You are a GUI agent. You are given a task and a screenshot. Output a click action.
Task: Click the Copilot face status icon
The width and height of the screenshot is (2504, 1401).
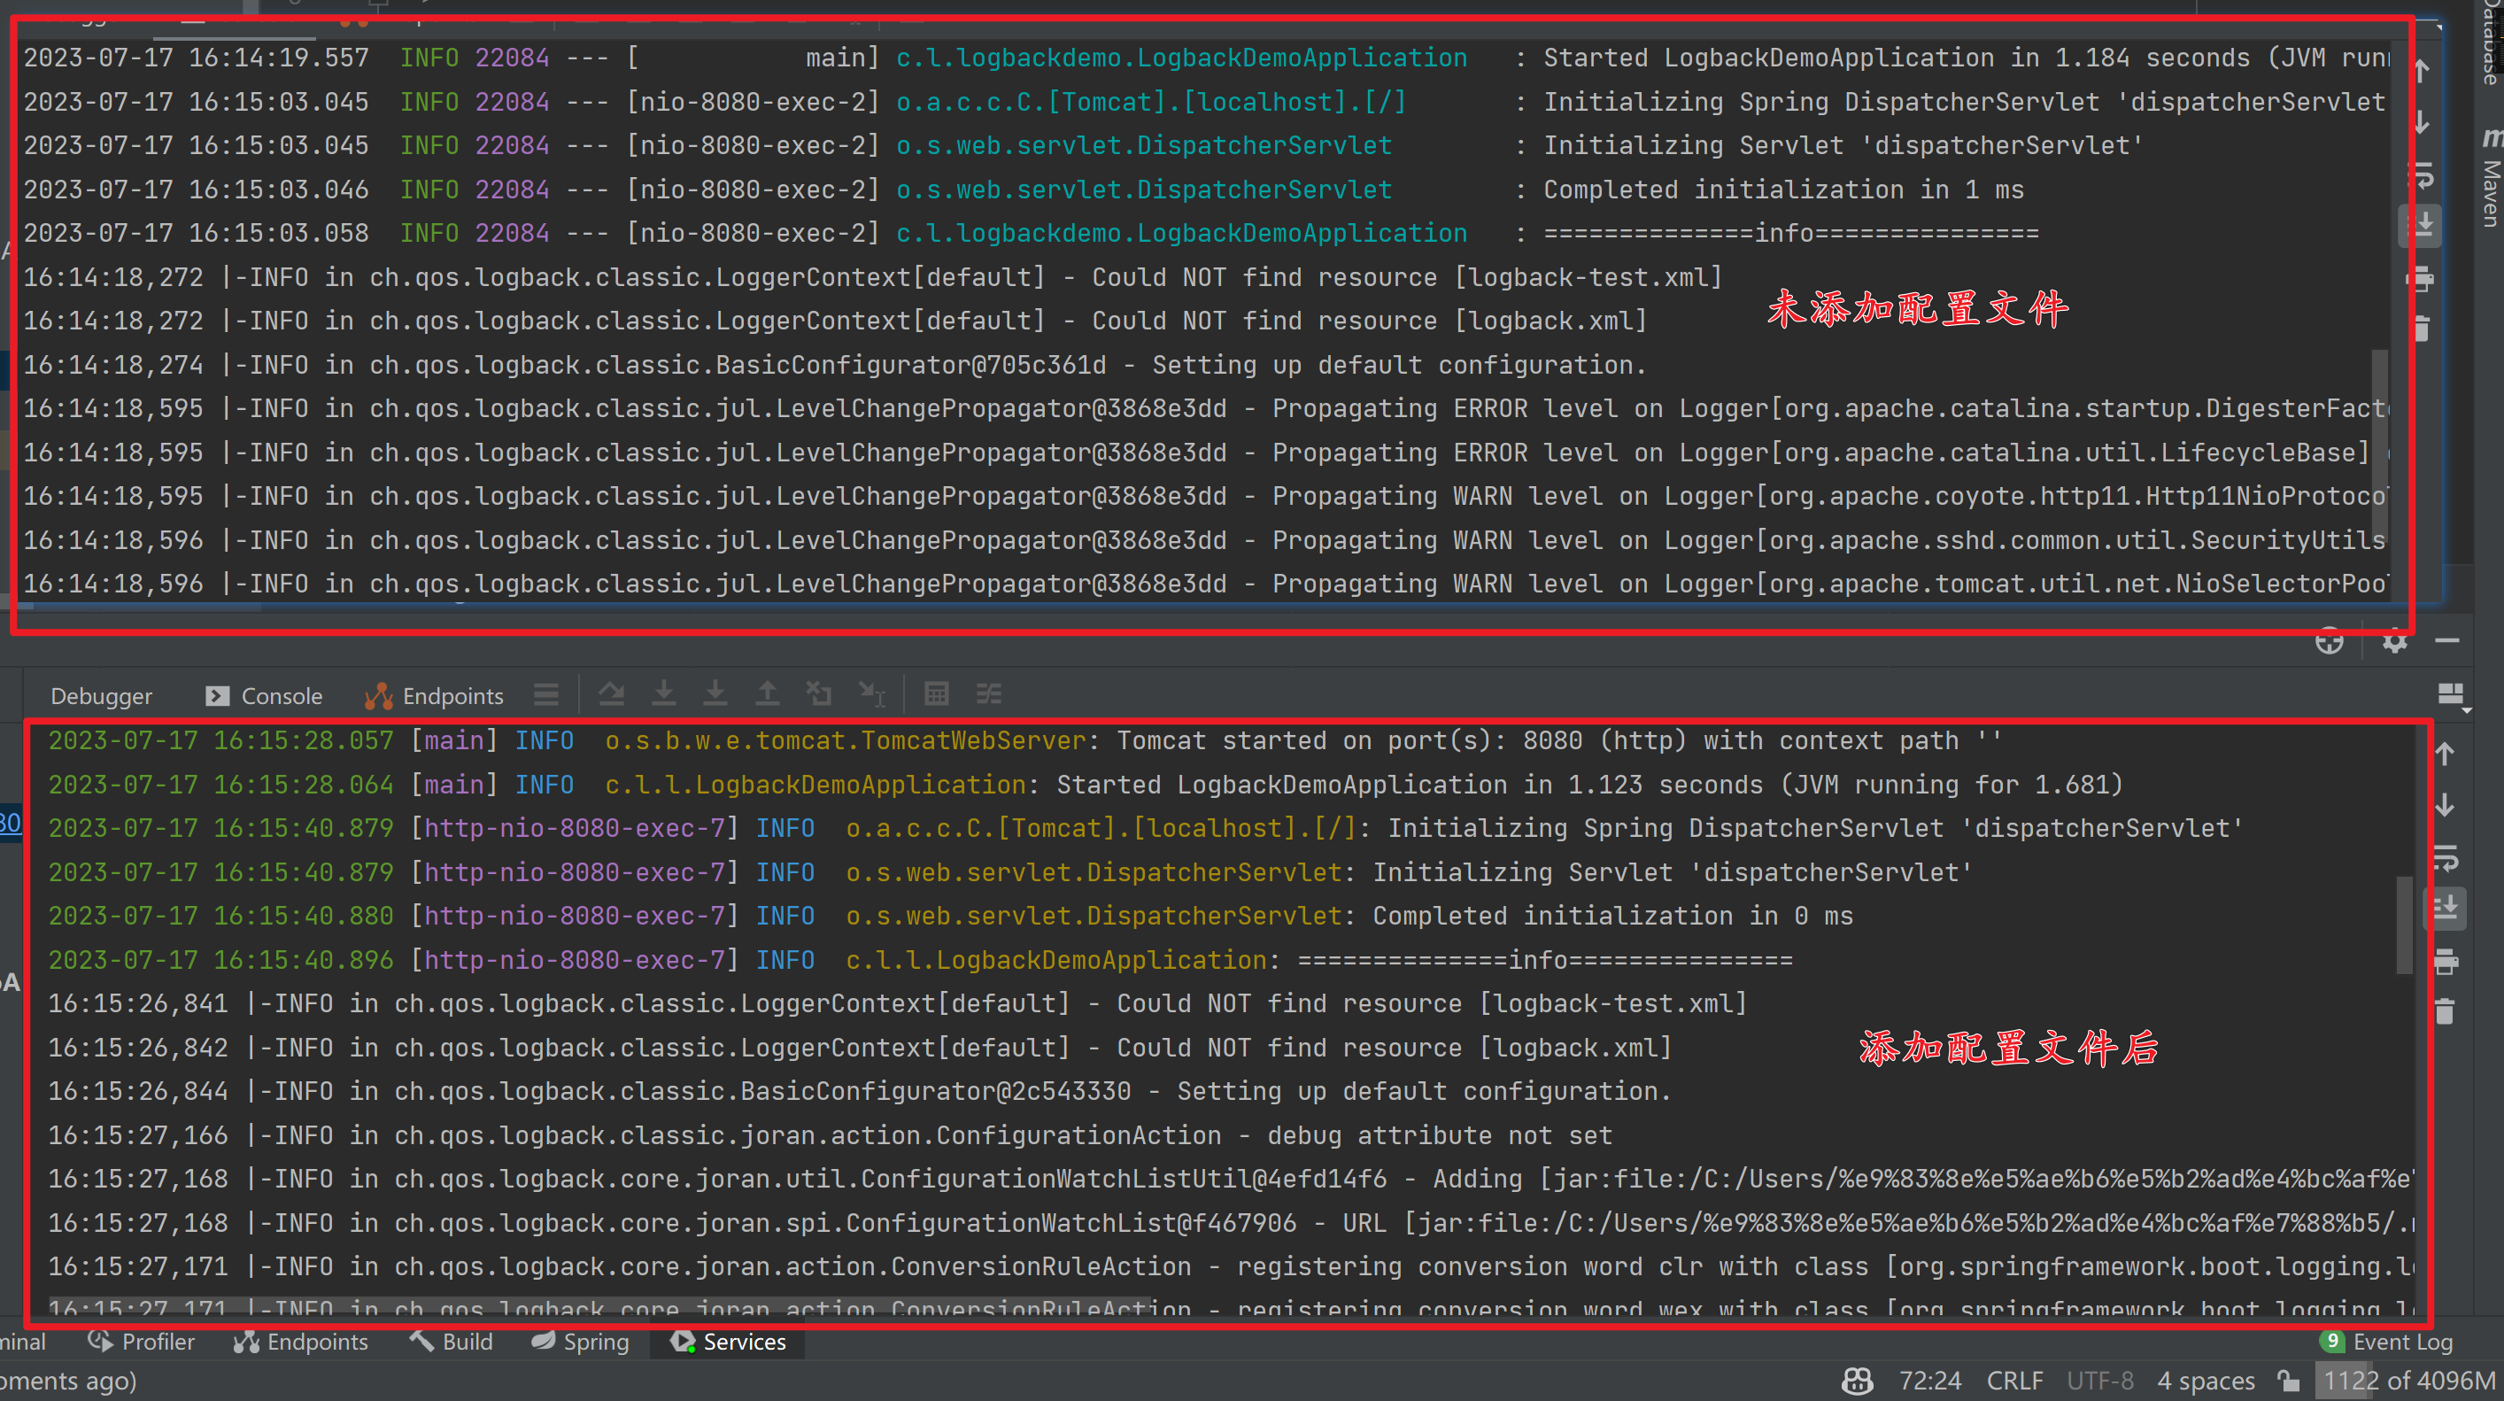(x=1858, y=1381)
